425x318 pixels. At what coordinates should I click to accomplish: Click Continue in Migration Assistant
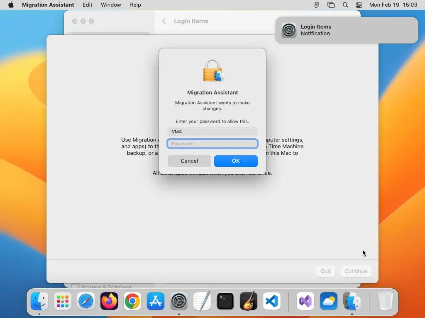coord(356,271)
